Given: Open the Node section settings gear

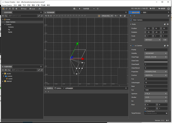Looking at the screenshot, I should pyautogui.click(x=168, y=24).
